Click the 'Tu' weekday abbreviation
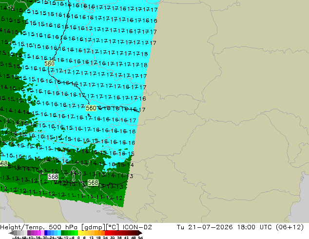The height and width of the screenshot is (239, 309). [x=180, y=227]
